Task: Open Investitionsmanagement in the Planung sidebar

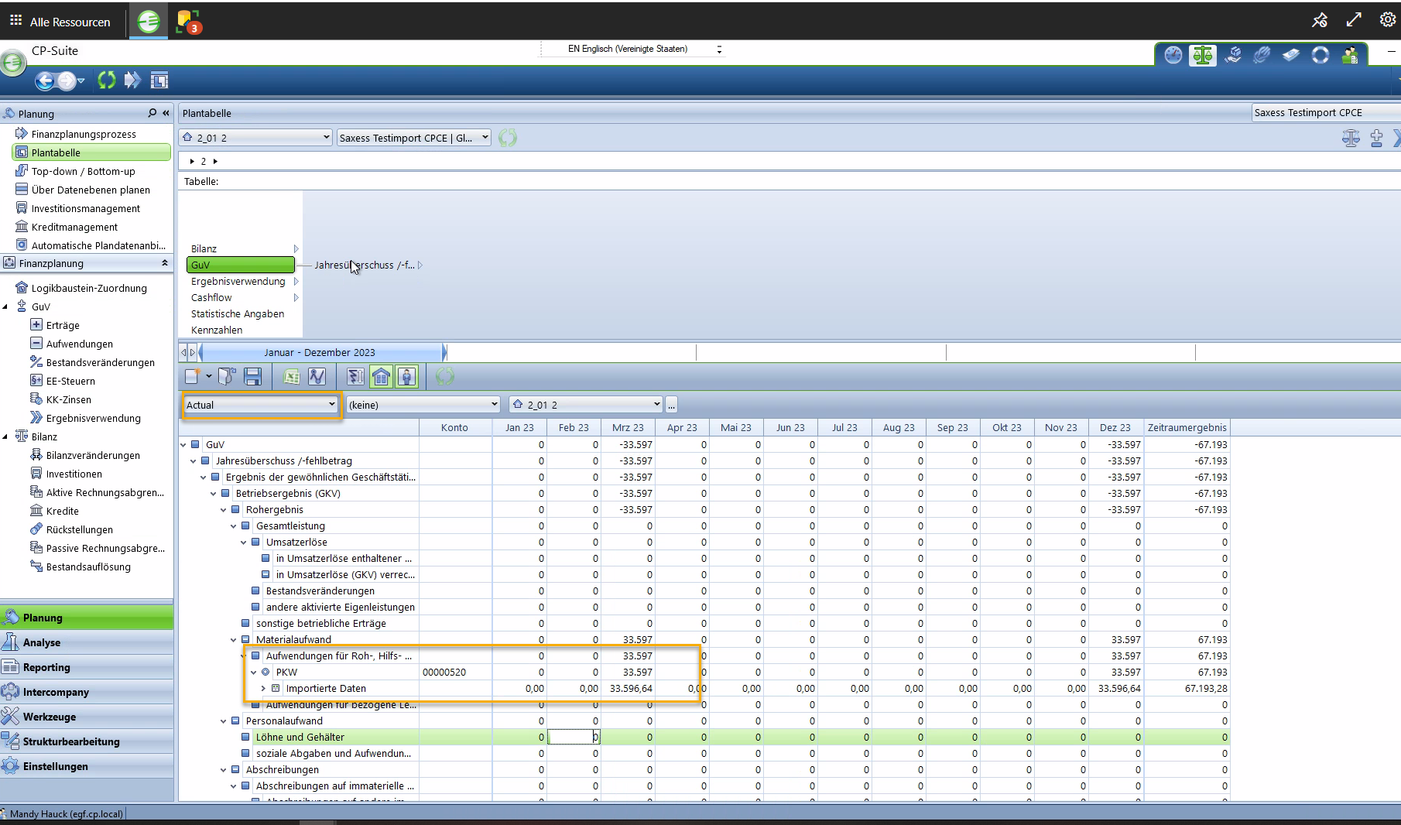Action: pos(85,208)
